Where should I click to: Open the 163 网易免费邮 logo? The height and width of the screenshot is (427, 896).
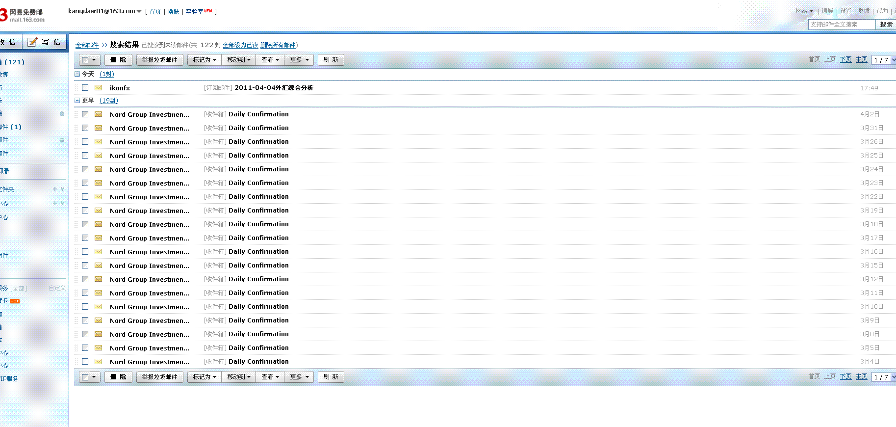click(x=23, y=15)
